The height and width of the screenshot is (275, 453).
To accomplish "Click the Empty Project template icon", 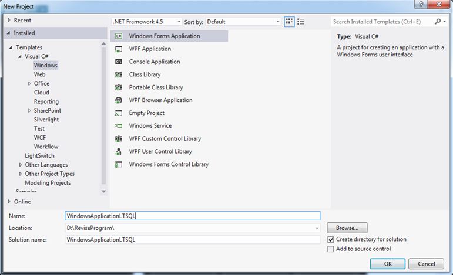I will point(119,113).
